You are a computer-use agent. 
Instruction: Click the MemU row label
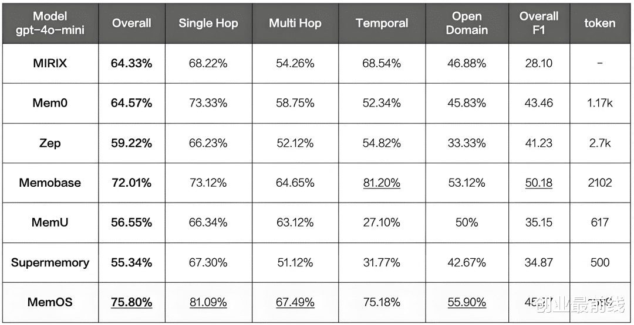tap(50, 223)
